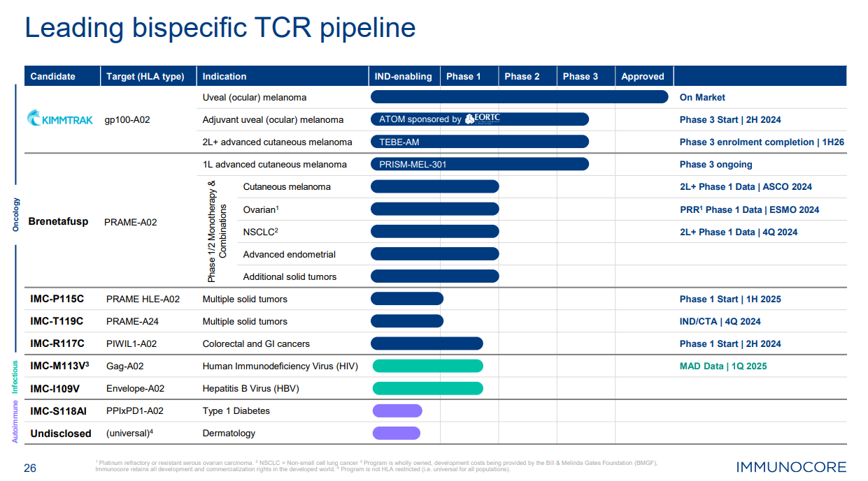
Task: Click the Type 1 Diabetes purple bar
Action: coord(397,410)
